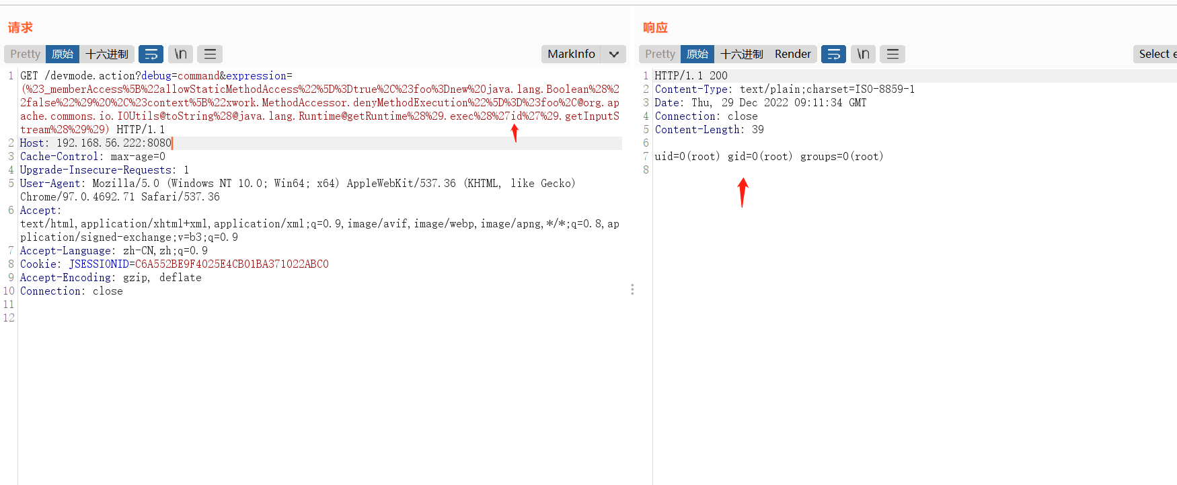Toggle show non-printable \n in request panel
The image size is (1177, 485).
181,54
